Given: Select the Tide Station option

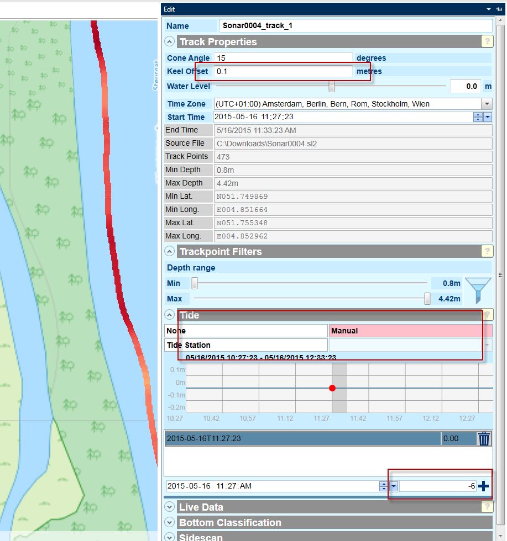Looking at the screenshot, I should (246, 345).
